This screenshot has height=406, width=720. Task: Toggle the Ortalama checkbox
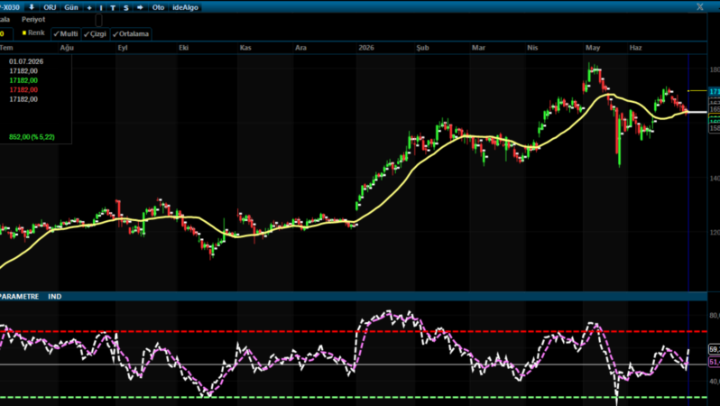(131, 34)
